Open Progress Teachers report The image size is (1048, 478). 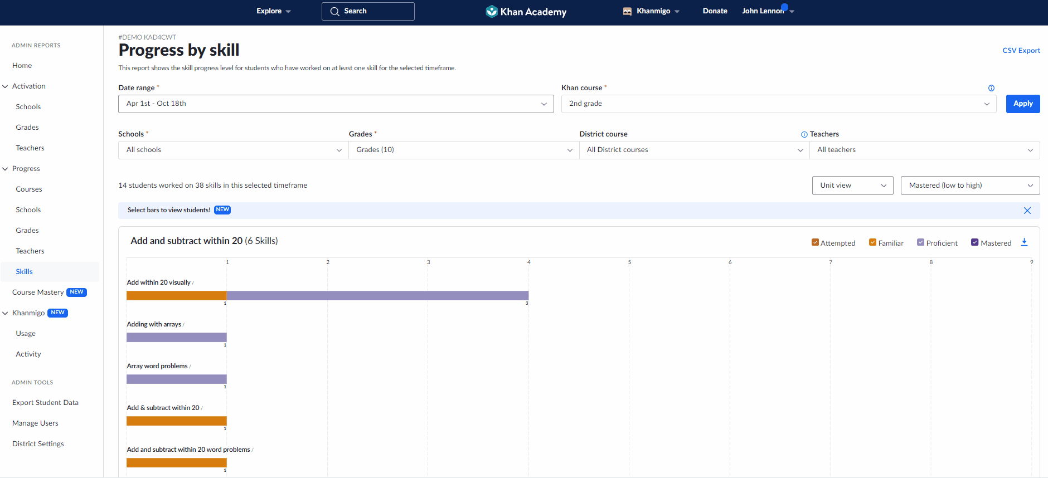pos(30,251)
